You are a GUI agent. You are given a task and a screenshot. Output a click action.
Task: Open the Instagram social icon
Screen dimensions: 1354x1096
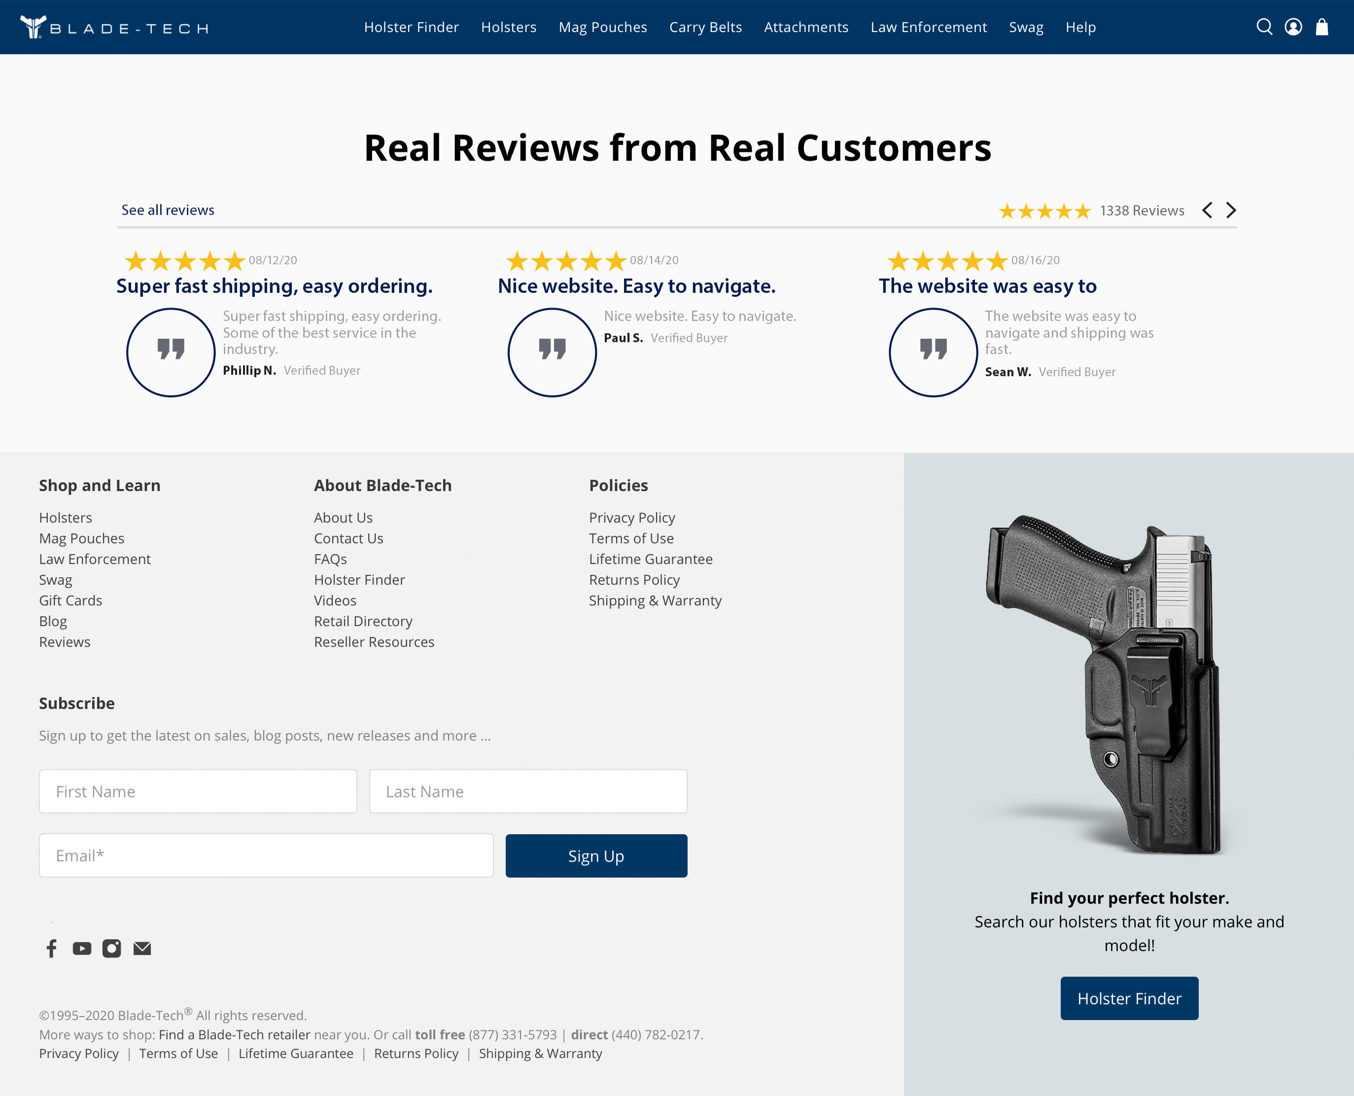click(x=112, y=948)
